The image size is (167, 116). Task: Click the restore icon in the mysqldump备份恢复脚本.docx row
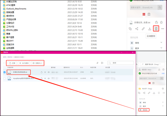42,78
